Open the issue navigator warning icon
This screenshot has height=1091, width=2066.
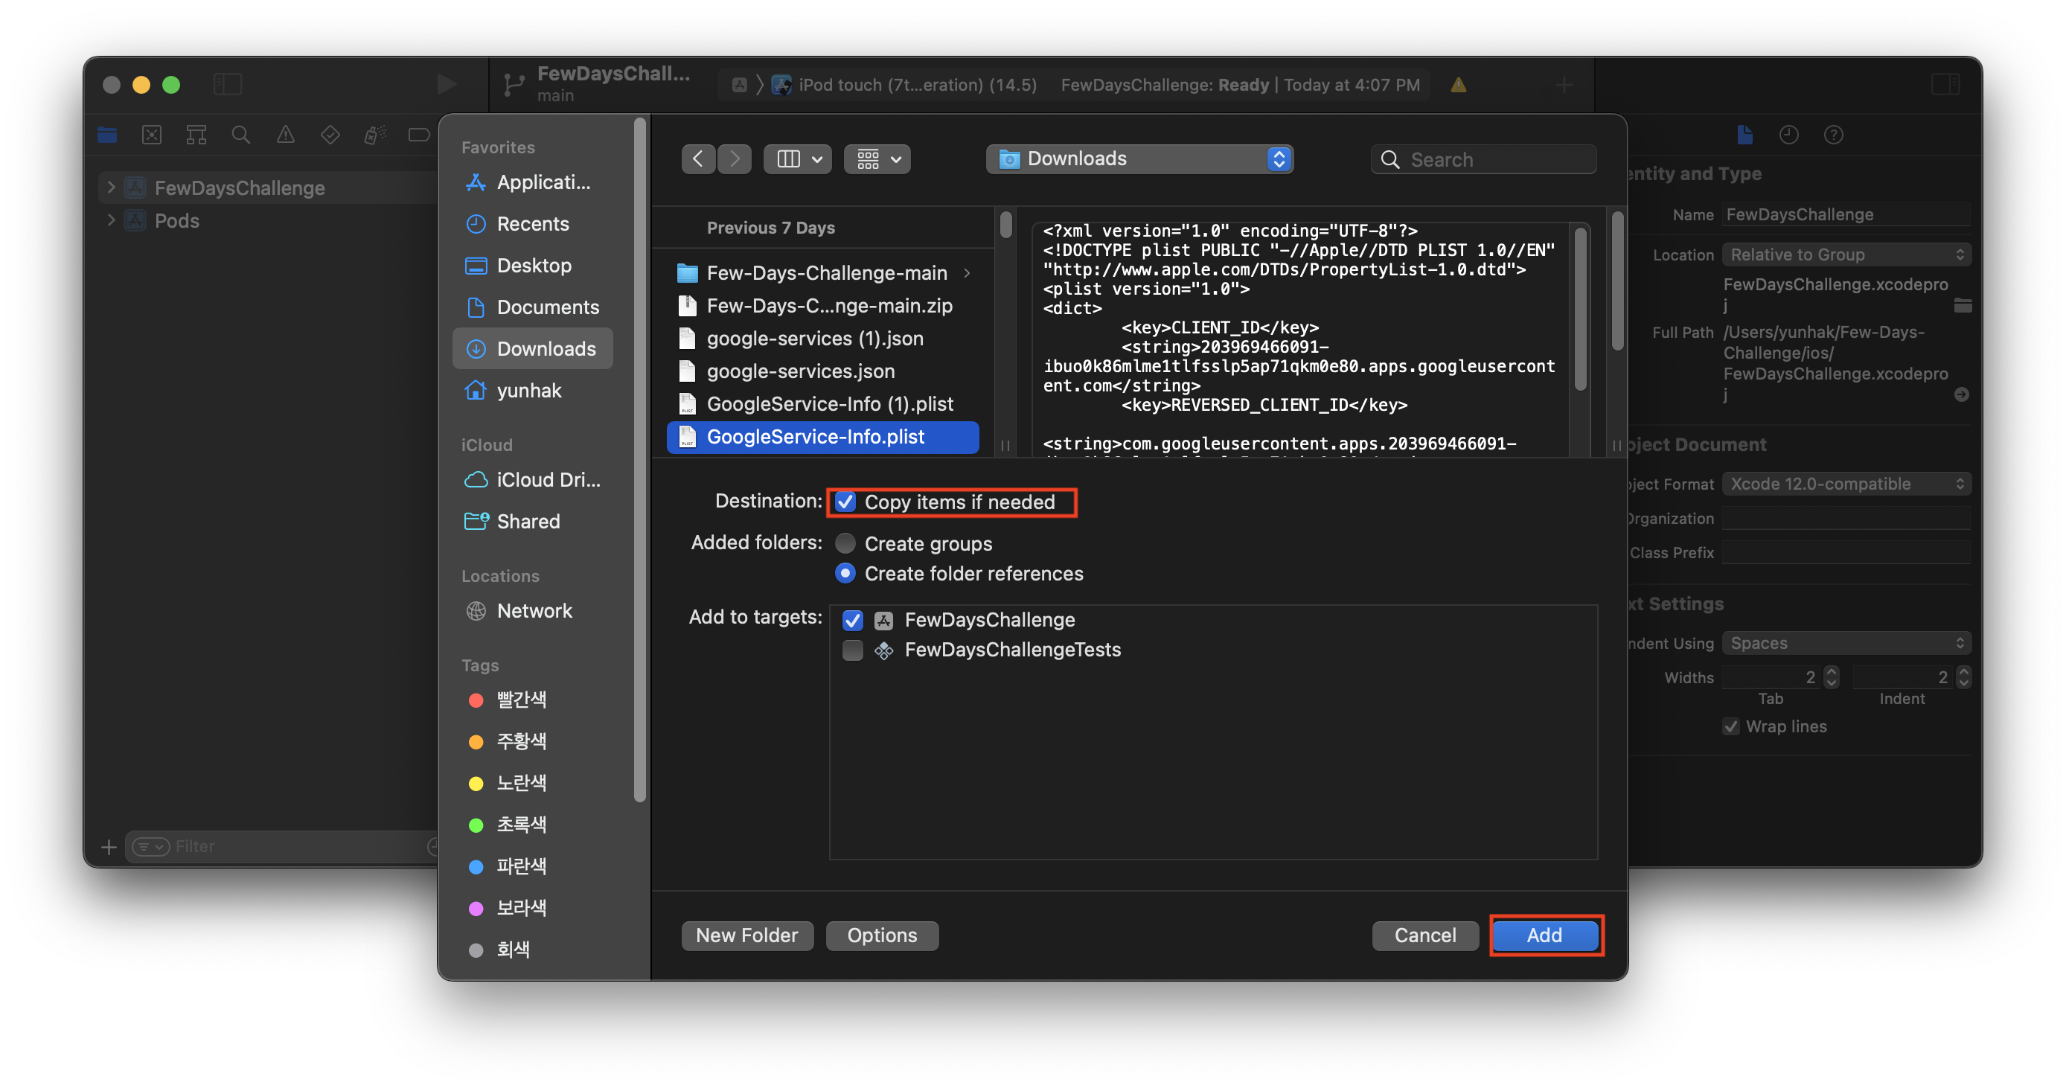(286, 135)
